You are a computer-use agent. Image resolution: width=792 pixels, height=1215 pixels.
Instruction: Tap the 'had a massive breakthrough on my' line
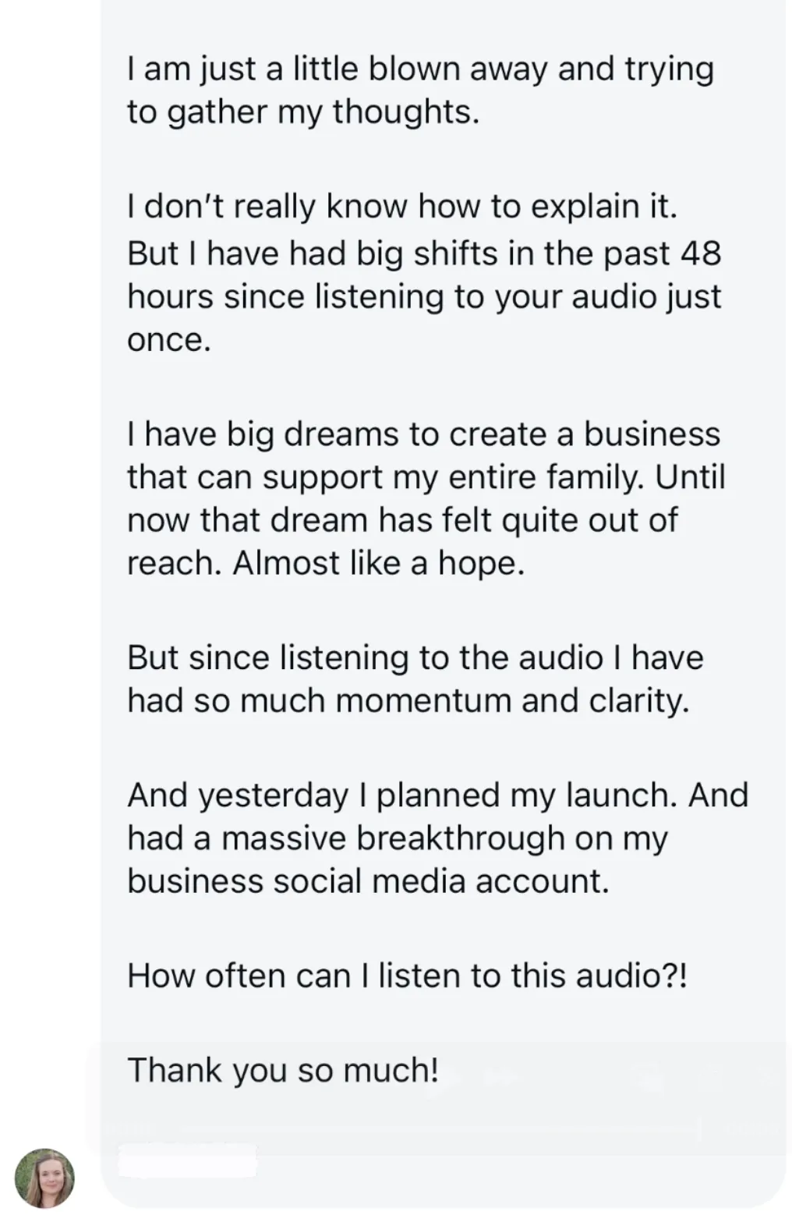coord(398,838)
